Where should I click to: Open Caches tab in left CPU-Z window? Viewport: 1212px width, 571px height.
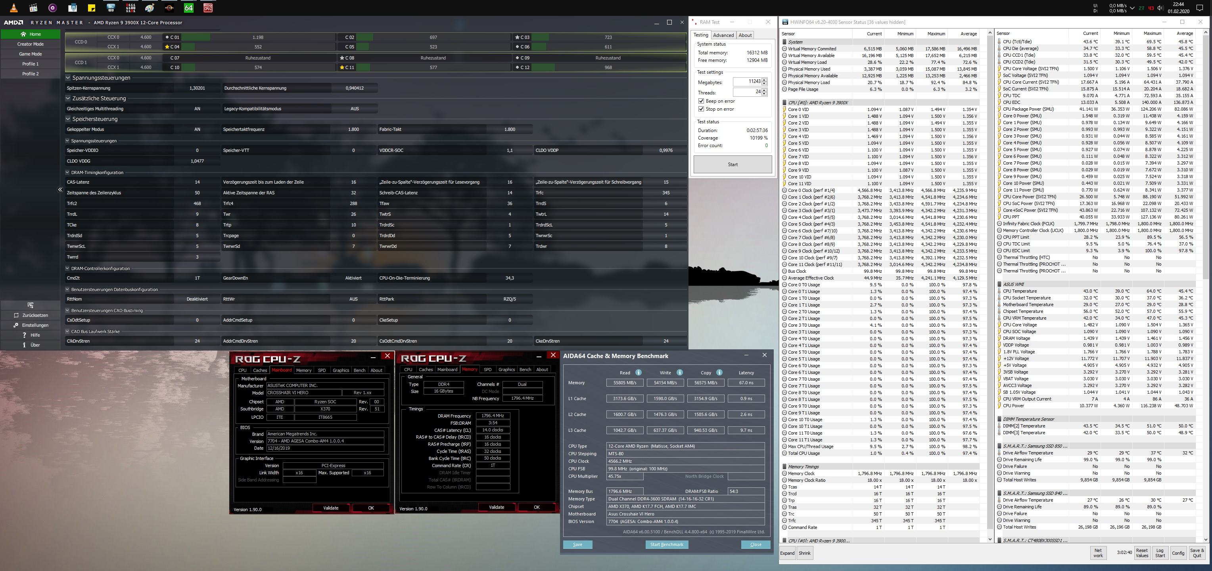(x=260, y=370)
